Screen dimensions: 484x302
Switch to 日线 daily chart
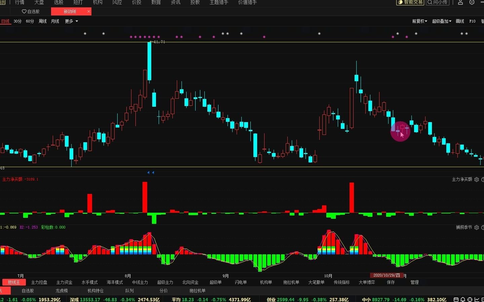(x=5, y=21)
